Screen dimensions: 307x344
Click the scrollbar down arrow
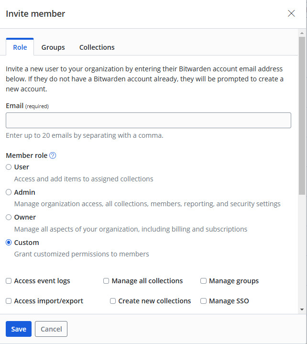click(x=302, y=310)
